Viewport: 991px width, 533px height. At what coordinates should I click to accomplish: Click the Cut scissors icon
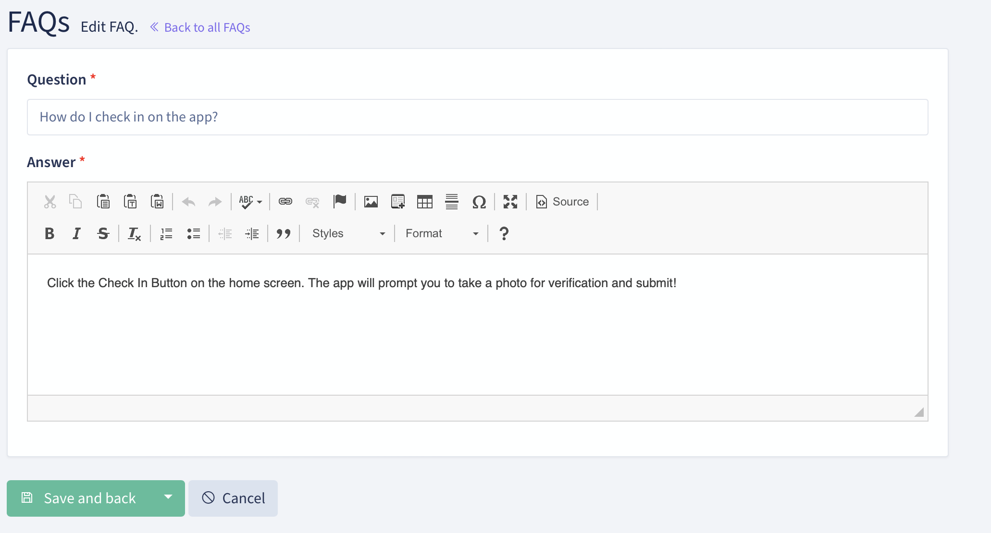tap(50, 202)
